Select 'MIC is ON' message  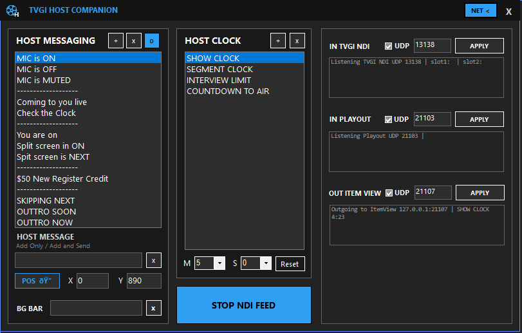click(x=88, y=58)
